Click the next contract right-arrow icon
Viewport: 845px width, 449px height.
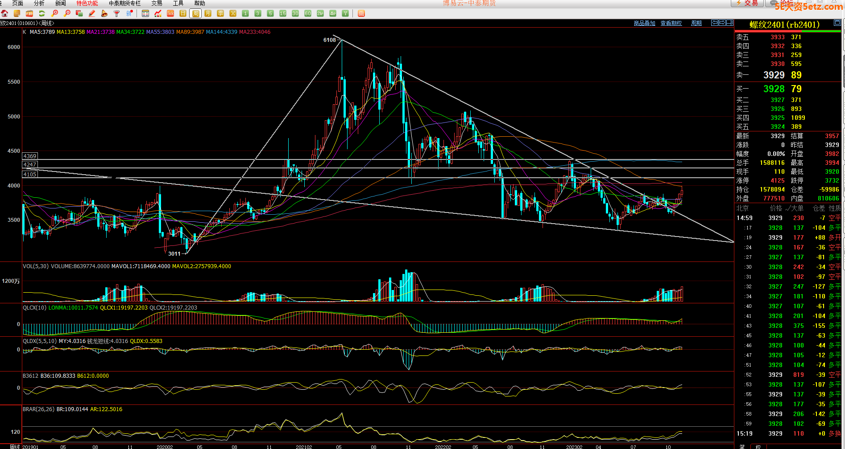[722, 23]
